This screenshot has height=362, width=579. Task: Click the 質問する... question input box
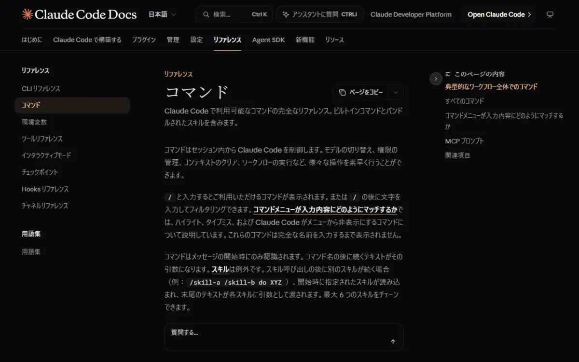coord(284,337)
